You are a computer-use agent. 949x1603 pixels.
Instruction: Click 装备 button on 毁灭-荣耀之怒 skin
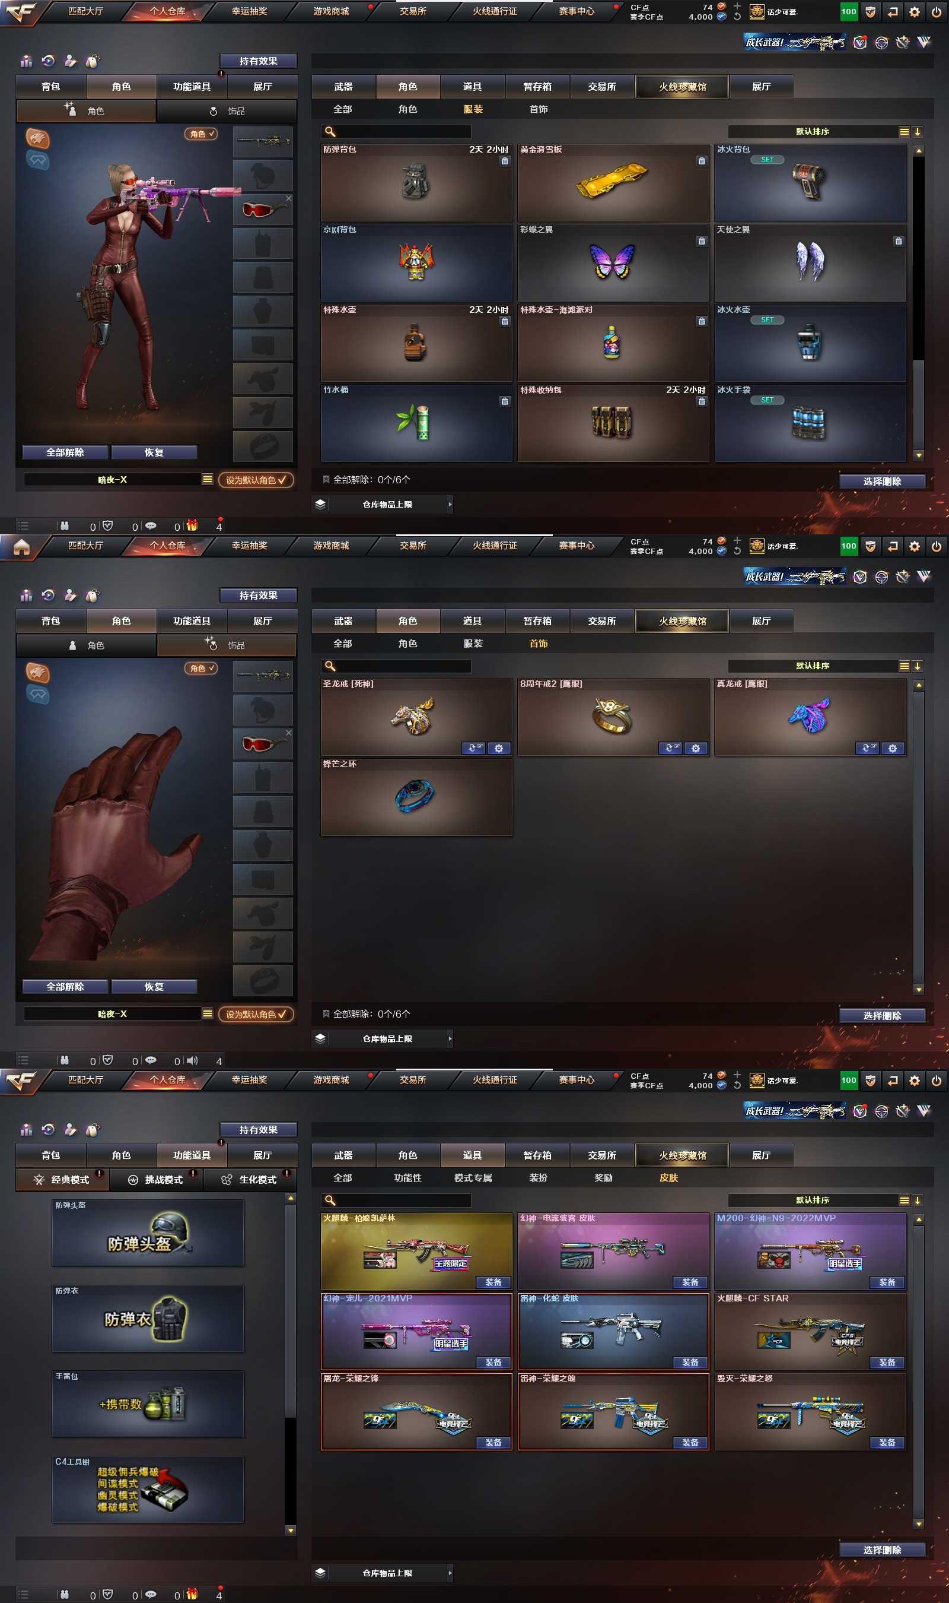[x=886, y=1442]
